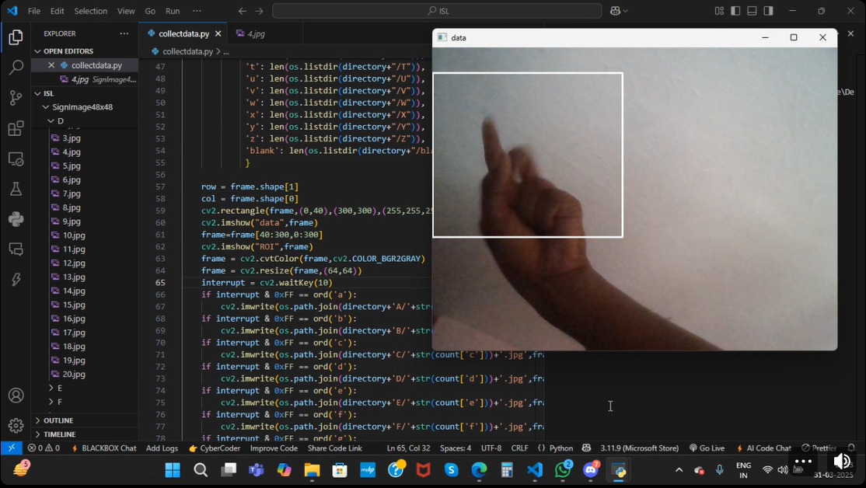Open the Go menu

[x=150, y=10]
